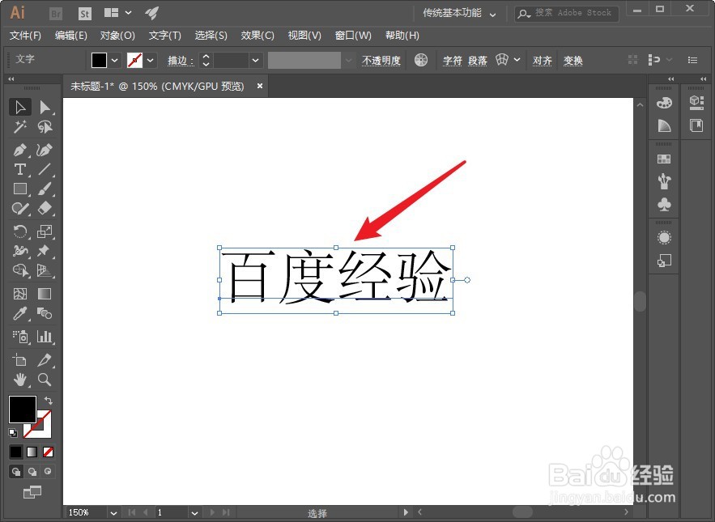The height and width of the screenshot is (522, 715).
Task: Apply None mode button
Action: tap(48, 452)
